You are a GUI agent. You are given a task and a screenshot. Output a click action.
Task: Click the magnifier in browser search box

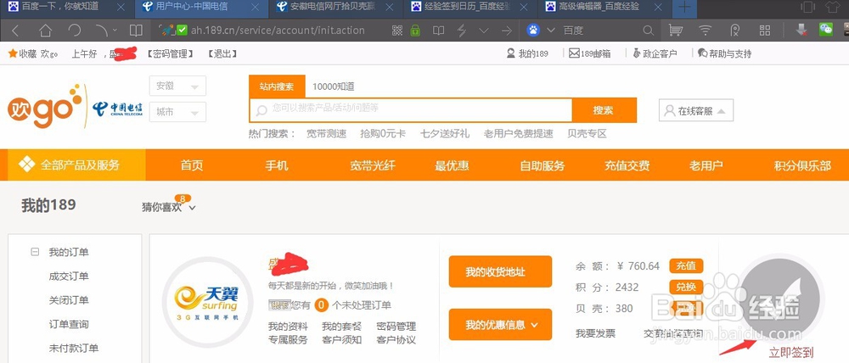coord(648,31)
